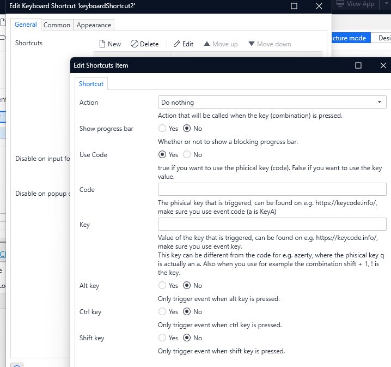391x367 pixels.
Task: Click the 'Shortcuts' label in General tab
Action: click(29, 43)
